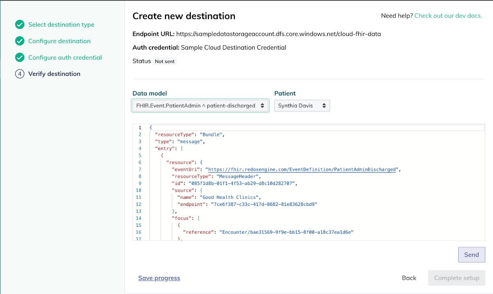The width and height of the screenshot is (493, 294).
Task: Click Save progress link
Action: (x=159, y=278)
